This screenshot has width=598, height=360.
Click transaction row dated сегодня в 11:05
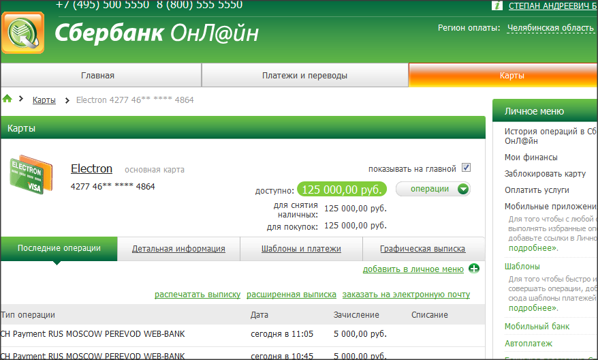point(243,334)
